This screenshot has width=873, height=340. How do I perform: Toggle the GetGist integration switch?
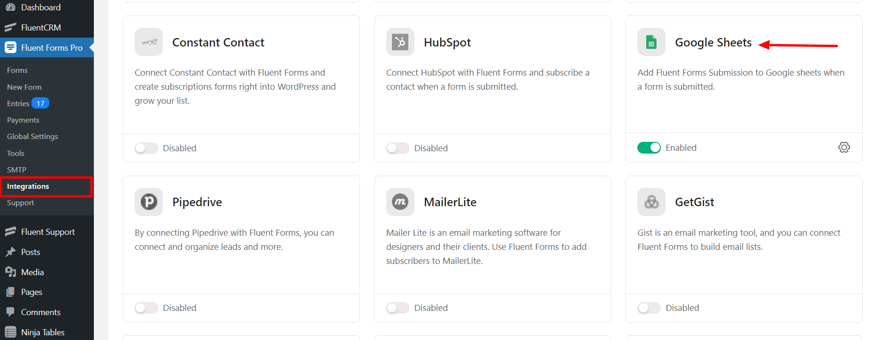[649, 308]
